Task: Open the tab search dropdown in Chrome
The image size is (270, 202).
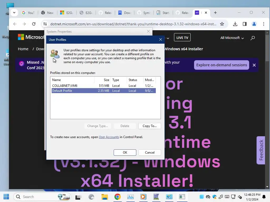Action: pos(14,13)
